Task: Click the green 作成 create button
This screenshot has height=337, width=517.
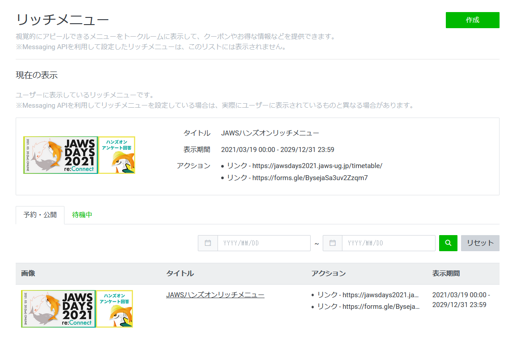Action: [x=472, y=20]
